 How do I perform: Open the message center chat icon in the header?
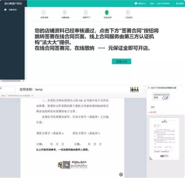136,3
